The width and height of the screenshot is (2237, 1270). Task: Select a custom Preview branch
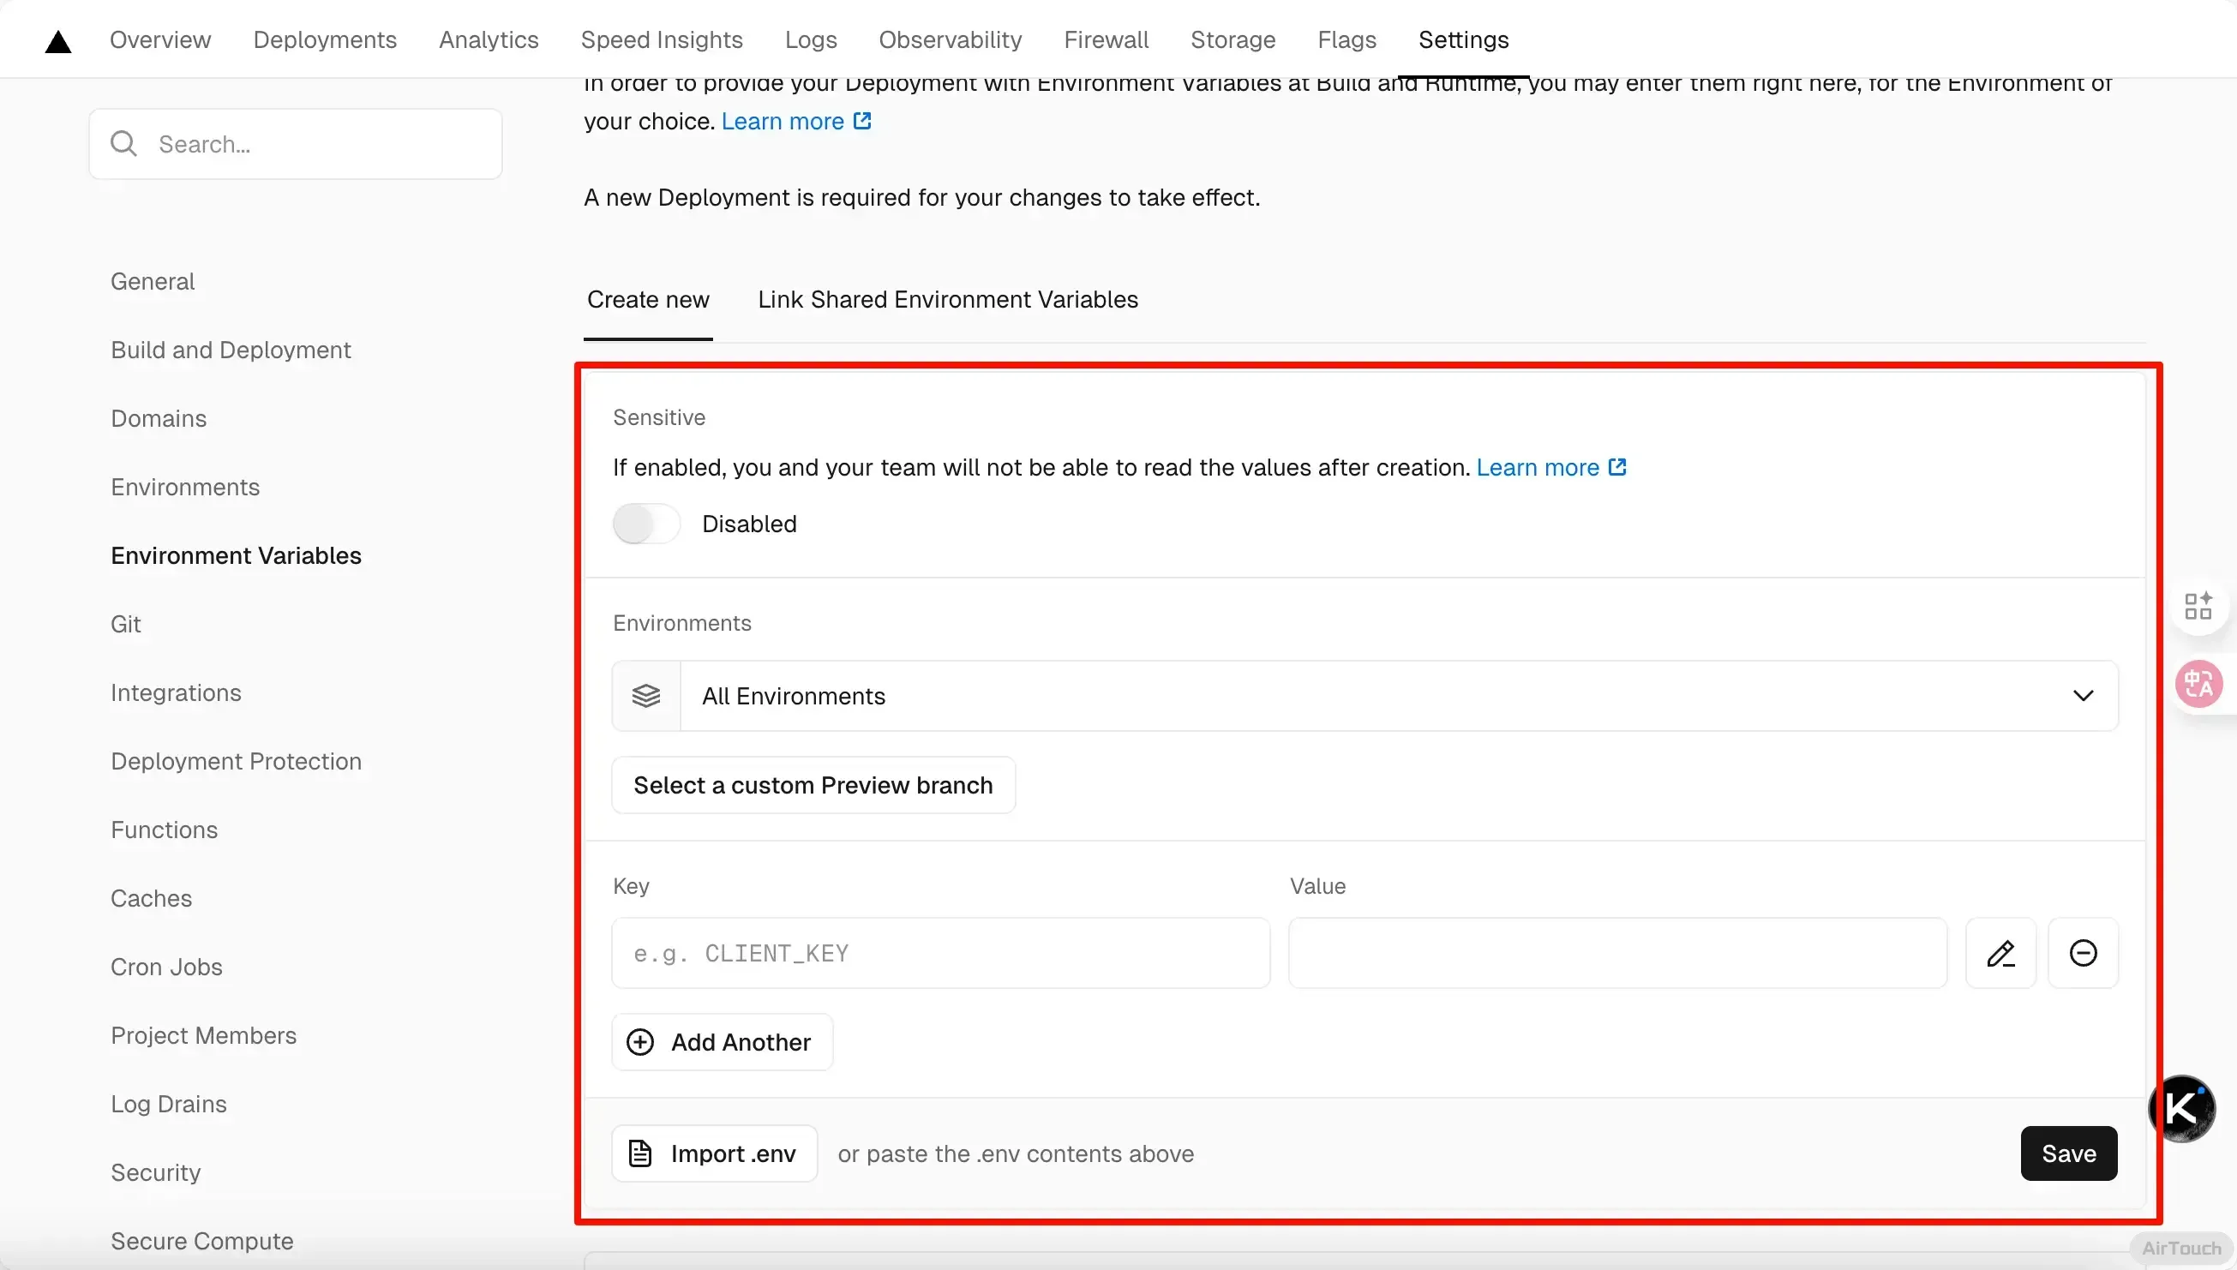(813, 785)
